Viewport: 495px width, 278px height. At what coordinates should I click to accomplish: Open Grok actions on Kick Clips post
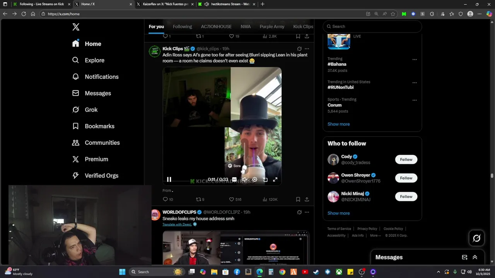299,49
